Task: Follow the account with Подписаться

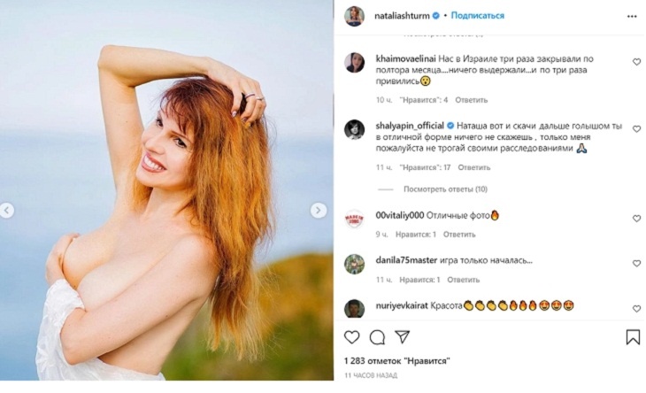Action: click(478, 16)
